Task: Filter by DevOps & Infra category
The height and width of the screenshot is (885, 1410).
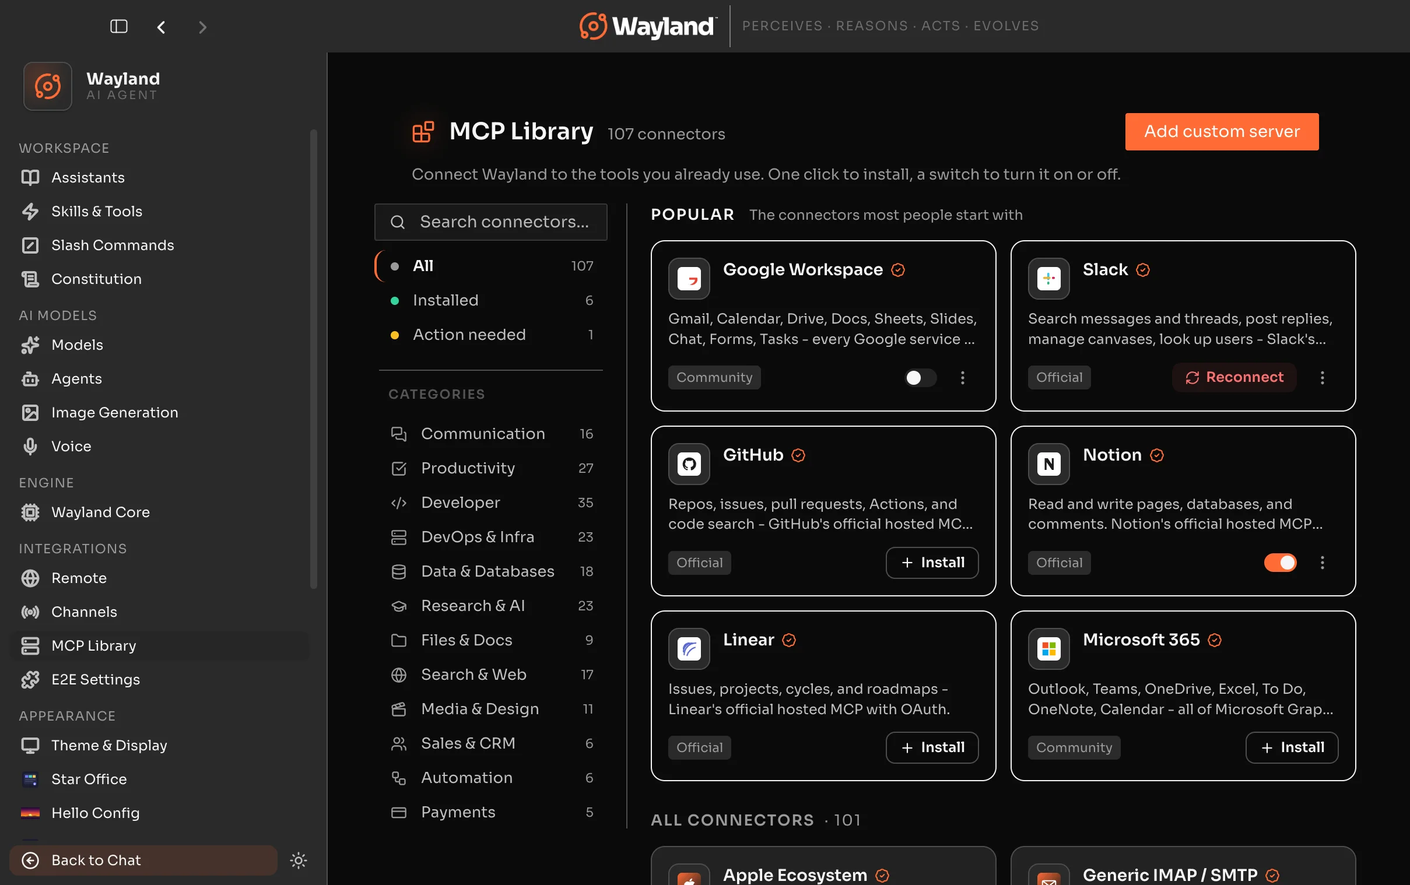Action: pos(490,537)
